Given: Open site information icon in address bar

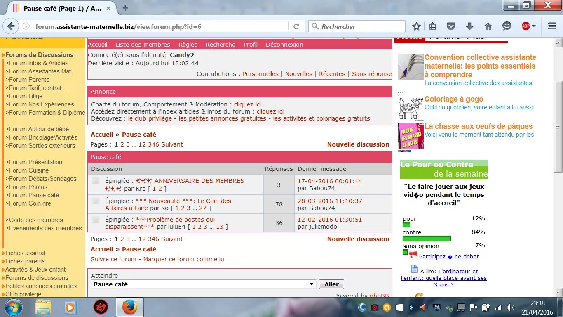Looking at the screenshot, I should coord(26,26).
